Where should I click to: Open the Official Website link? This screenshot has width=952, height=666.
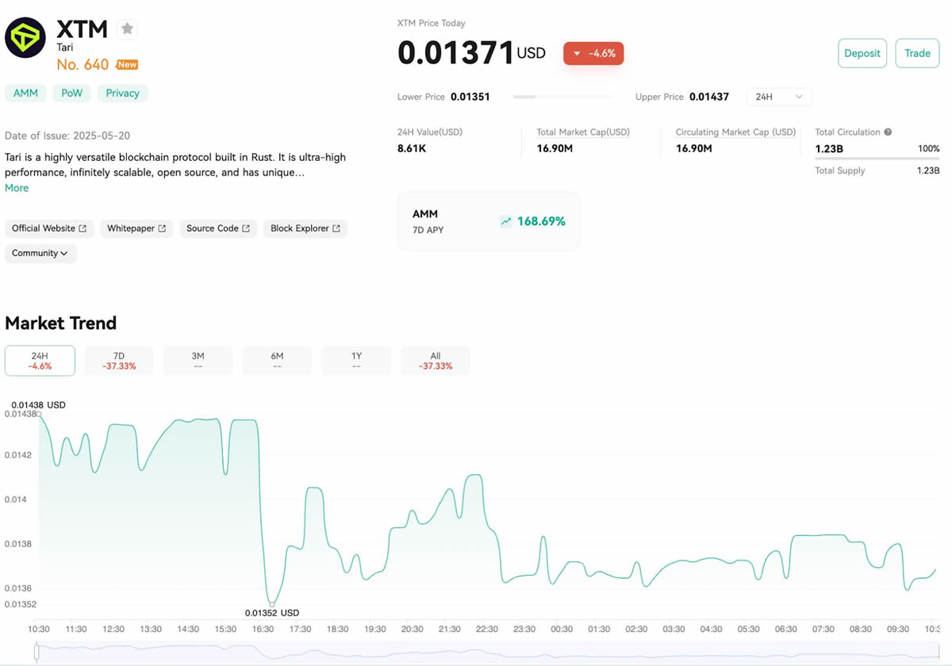click(x=49, y=228)
